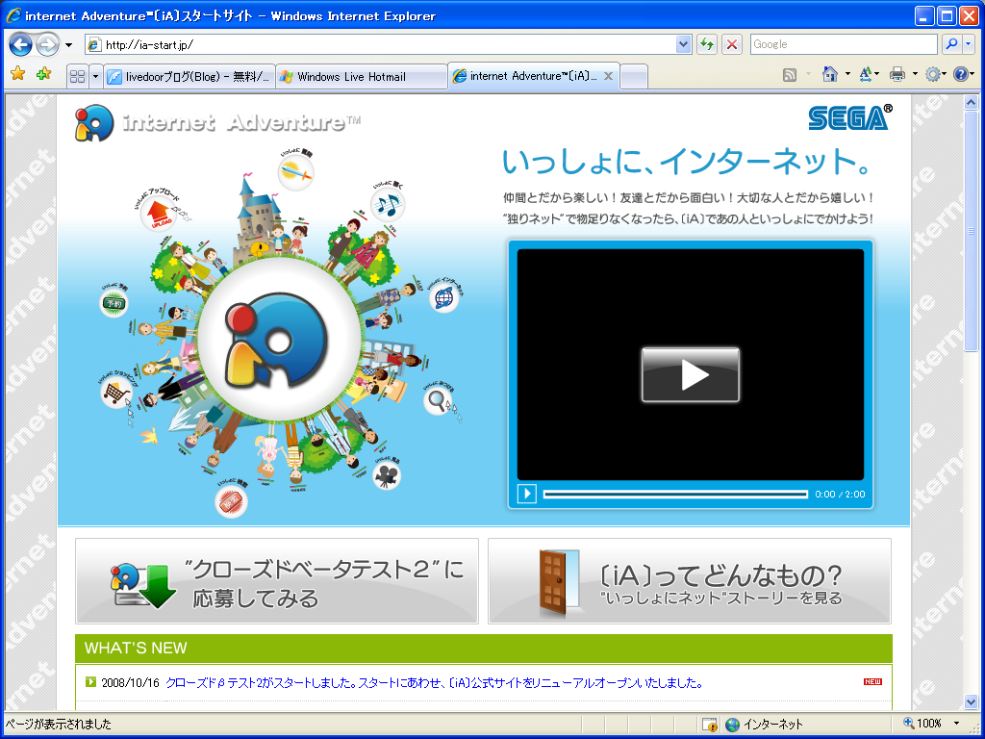The width and height of the screenshot is (985, 739).
Task: Click the video progress bar
Action: (x=675, y=495)
